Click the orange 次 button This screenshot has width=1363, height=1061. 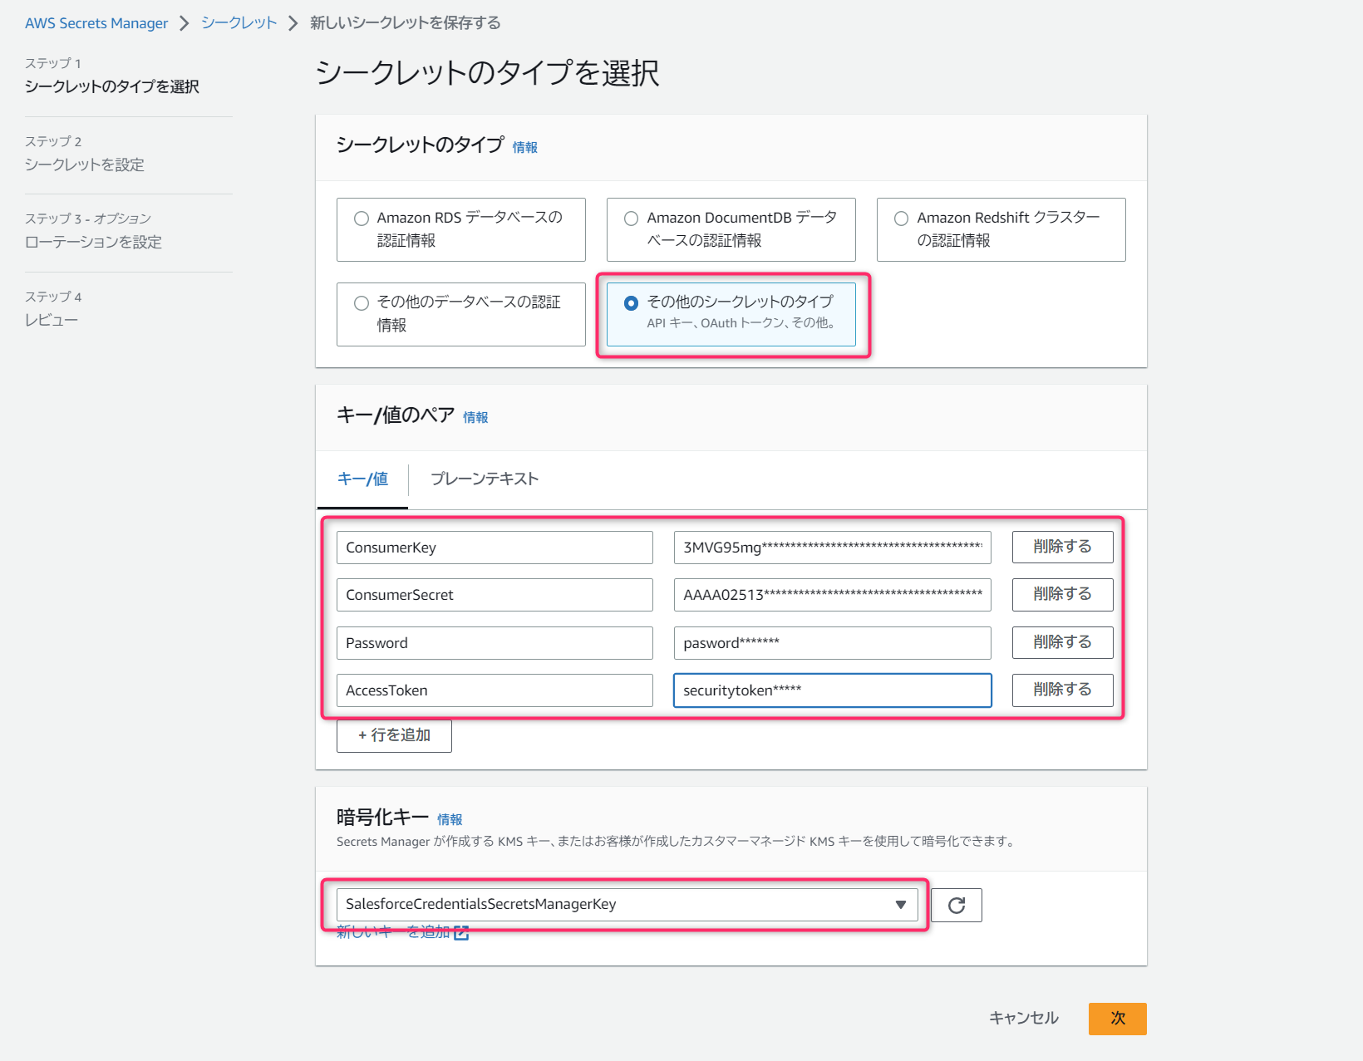(1118, 1019)
